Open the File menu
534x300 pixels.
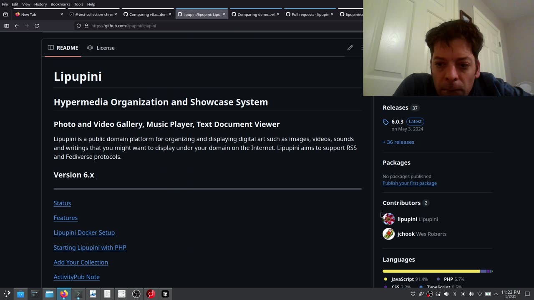click(x=5, y=4)
